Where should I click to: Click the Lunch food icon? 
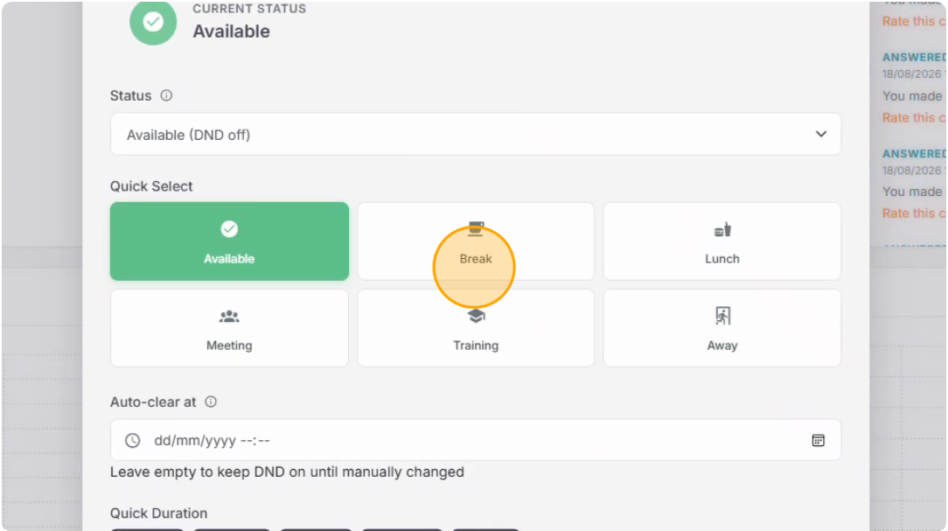[x=722, y=230]
